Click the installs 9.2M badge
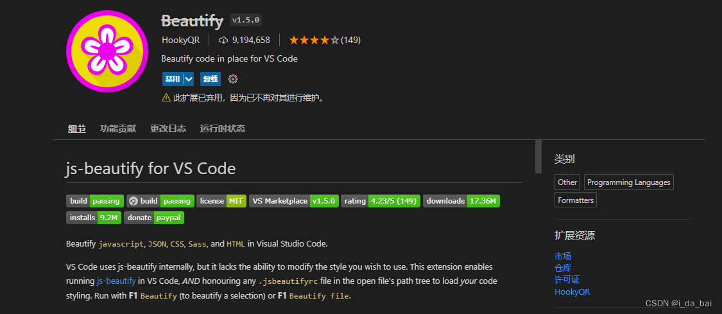 94,218
